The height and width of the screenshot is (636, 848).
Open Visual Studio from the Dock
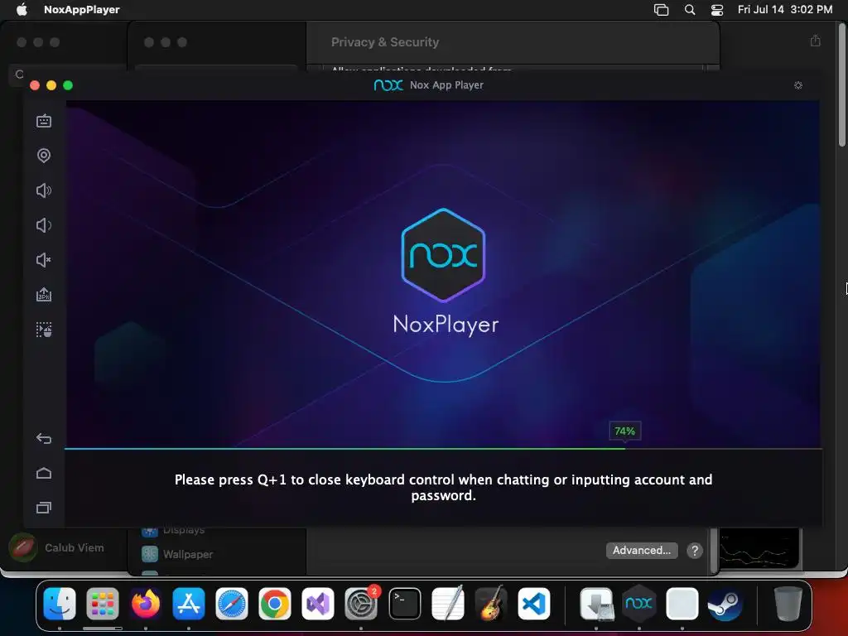coord(318,604)
